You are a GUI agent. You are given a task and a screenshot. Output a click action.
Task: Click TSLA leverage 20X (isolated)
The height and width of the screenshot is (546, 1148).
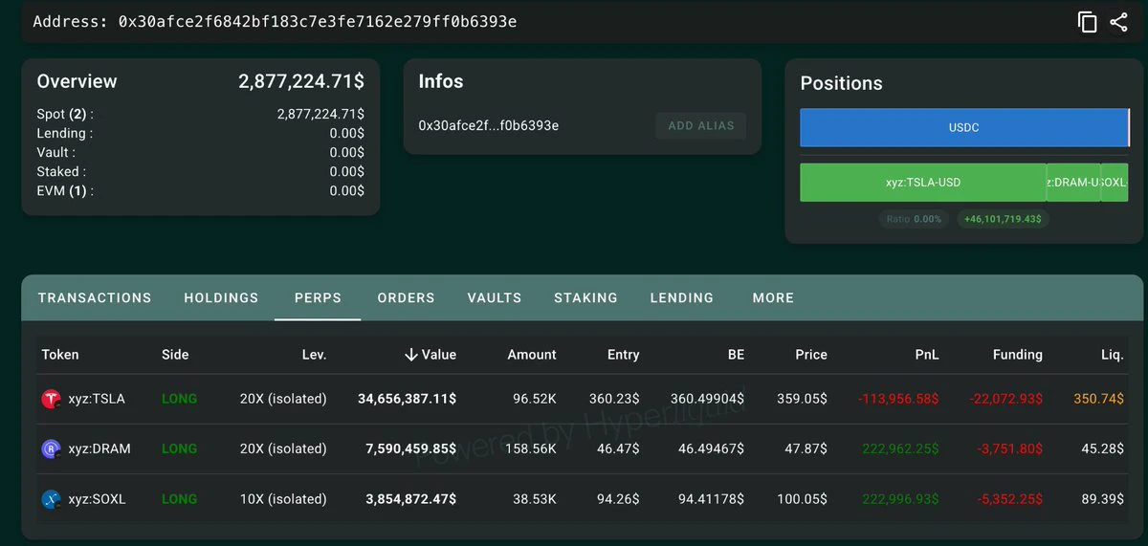(x=283, y=399)
